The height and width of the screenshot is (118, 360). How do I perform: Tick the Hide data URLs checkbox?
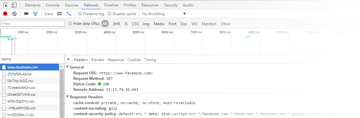pos(70,23)
